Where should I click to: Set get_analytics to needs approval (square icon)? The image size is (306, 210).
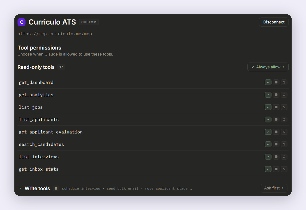(x=276, y=95)
